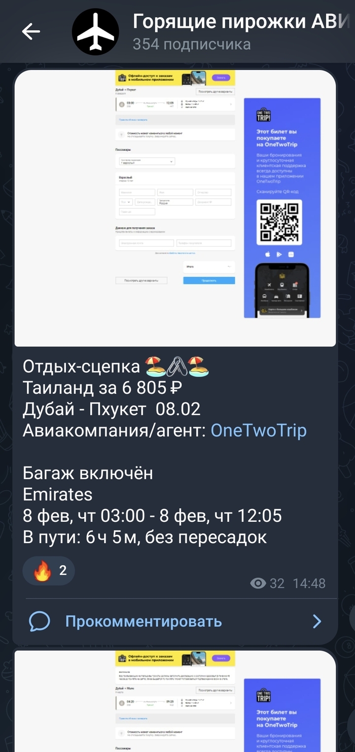Click the OneTwoTrip logo in the first blue banner
Image resolution: width=355 pixels, height=752 pixels.
[x=264, y=114]
